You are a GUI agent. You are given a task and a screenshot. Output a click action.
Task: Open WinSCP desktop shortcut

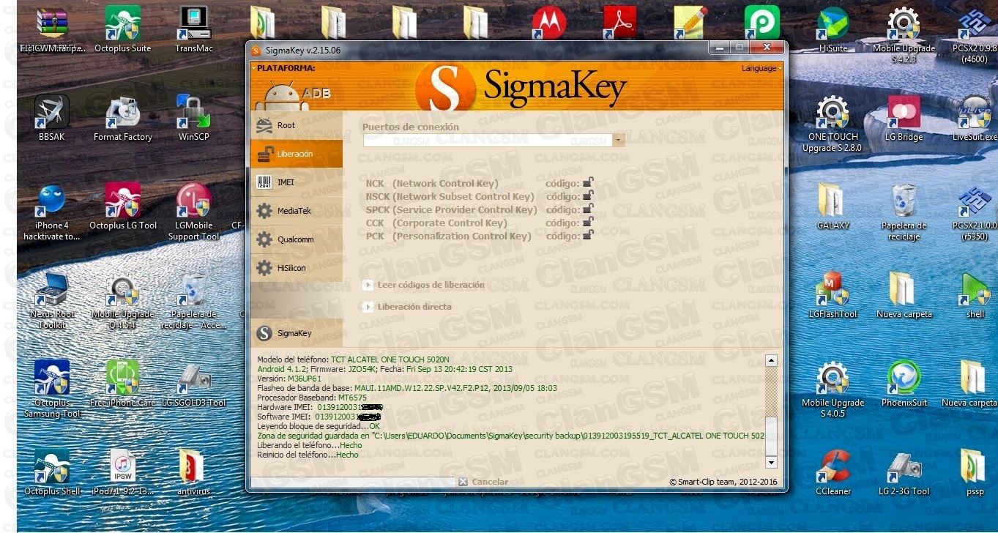194,118
